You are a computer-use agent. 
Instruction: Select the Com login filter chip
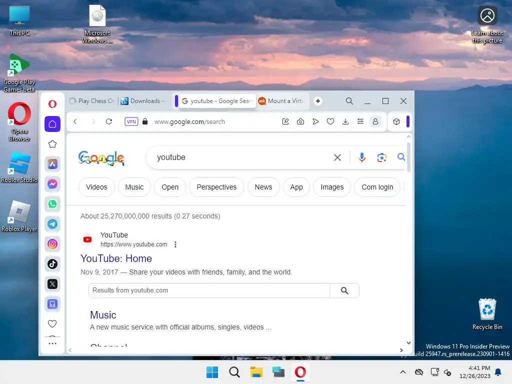click(377, 187)
